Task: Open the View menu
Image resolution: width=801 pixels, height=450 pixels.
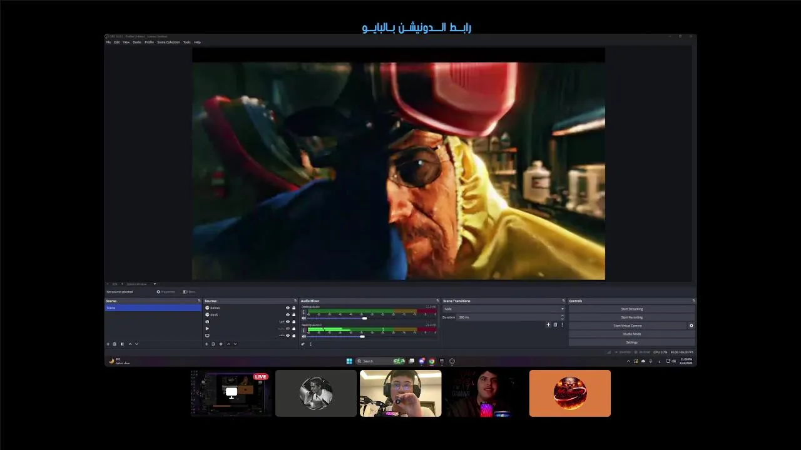Action: pyautogui.click(x=126, y=42)
